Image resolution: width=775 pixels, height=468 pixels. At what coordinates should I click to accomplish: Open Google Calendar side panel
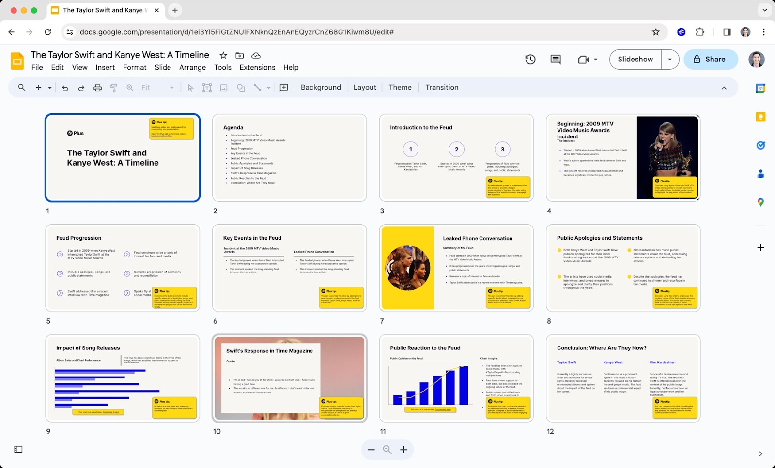(760, 89)
